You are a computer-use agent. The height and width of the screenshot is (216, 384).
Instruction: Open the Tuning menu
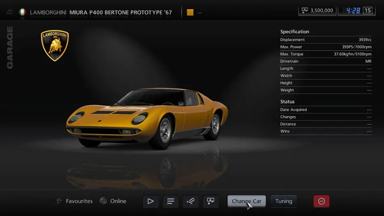pos(283,201)
